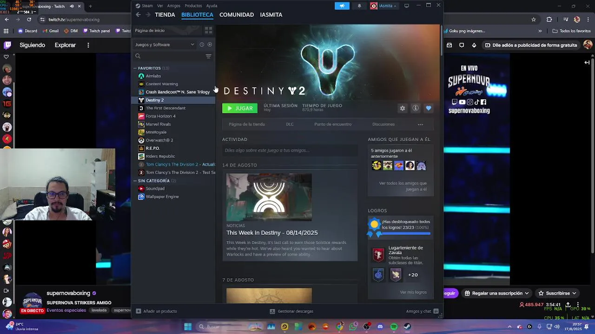Click Ver todos los amigos que juegan
The image size is (595, 334).
coord(403,186)
